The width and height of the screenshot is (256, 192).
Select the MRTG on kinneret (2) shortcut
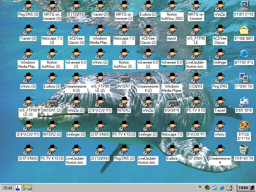click(x=124, y=11)
